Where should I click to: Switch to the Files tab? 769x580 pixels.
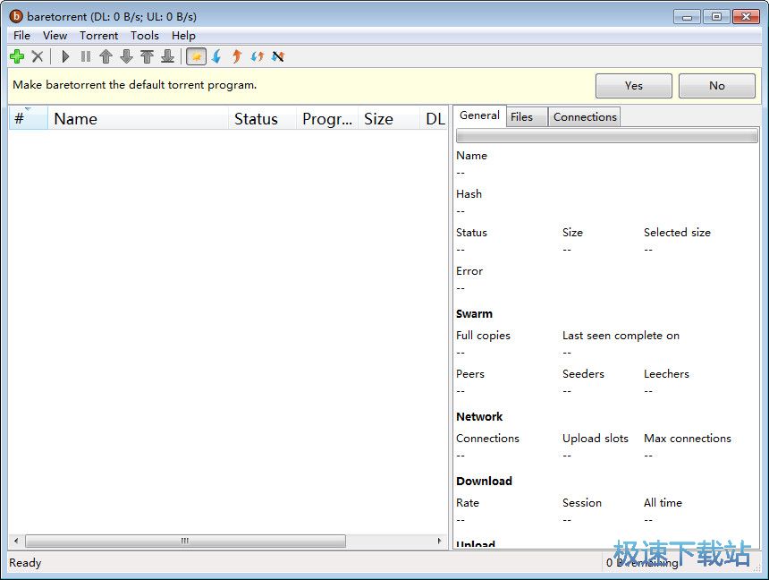(526, 116)
